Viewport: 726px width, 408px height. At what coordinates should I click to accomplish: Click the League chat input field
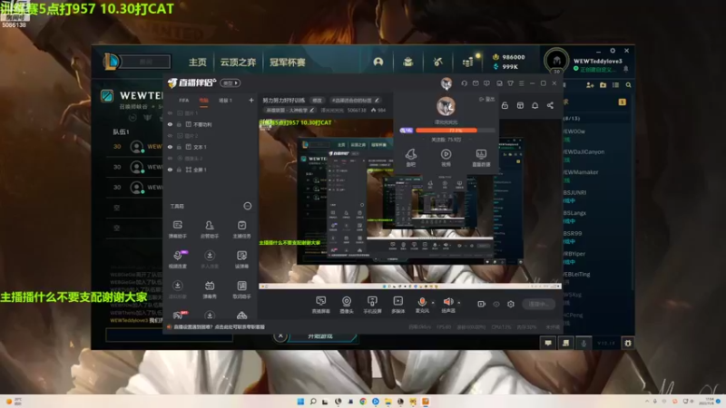click(169, 335)
